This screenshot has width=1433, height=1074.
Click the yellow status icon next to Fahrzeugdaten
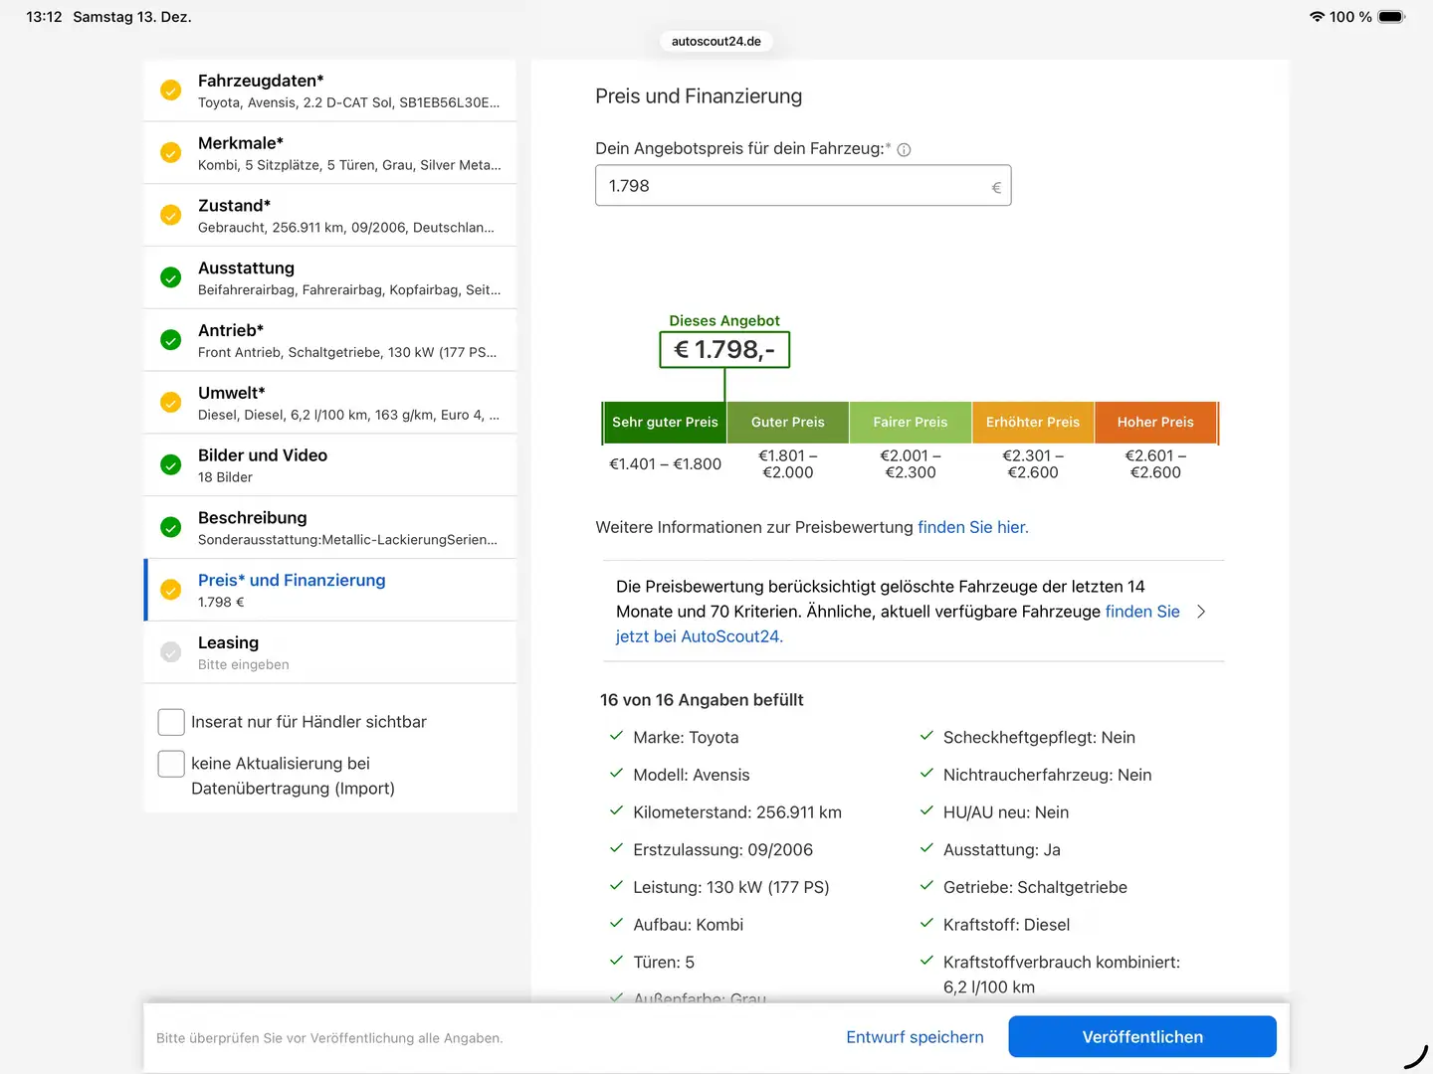171,90
